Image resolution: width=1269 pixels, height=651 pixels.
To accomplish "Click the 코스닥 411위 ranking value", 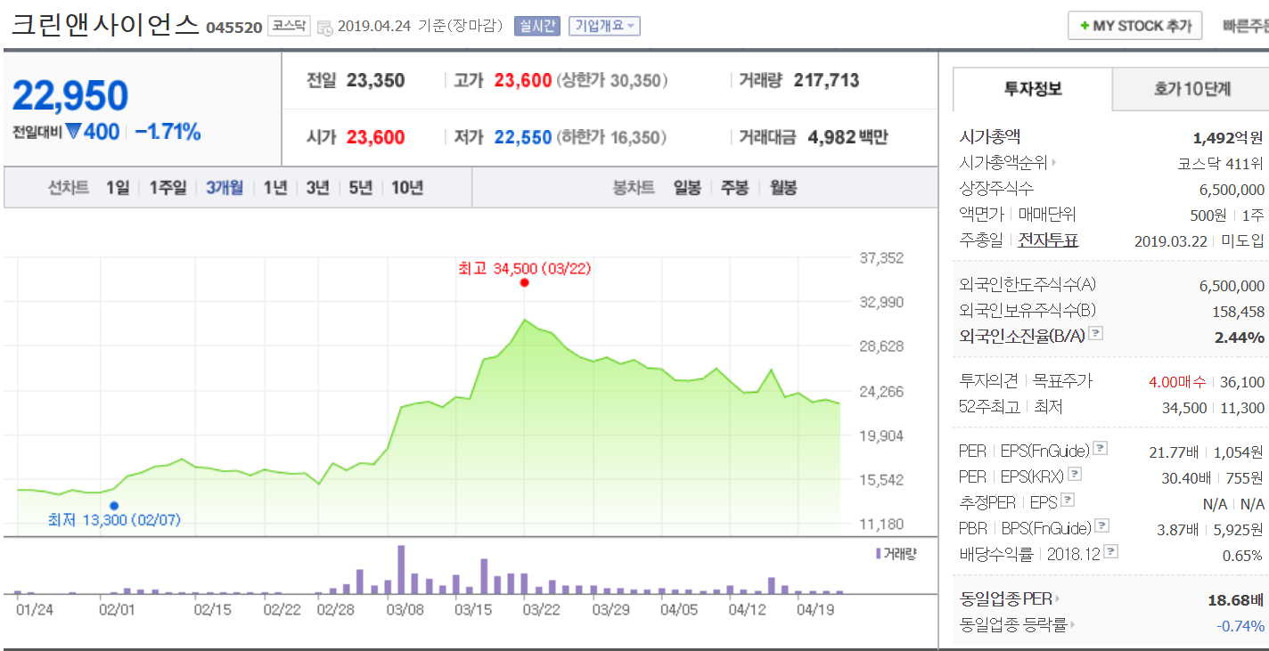I will [1221, 163].
